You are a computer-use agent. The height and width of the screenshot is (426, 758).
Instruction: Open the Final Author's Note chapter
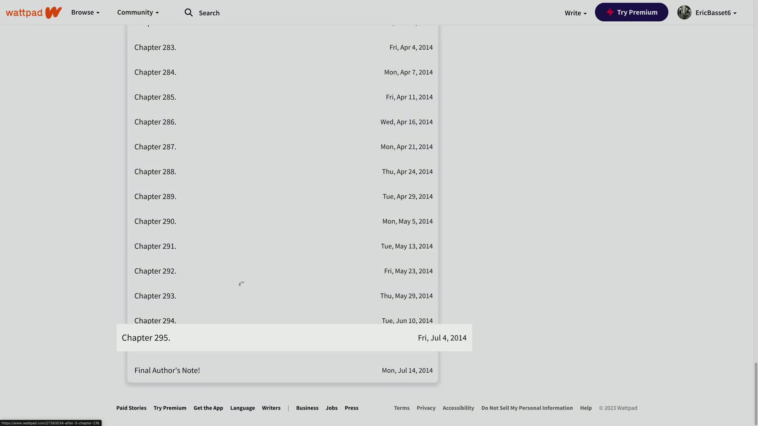tap(167, 370)
